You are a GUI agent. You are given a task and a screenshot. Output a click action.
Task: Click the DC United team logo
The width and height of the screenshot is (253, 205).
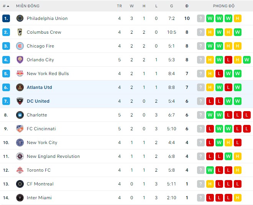tap(20, 101)
